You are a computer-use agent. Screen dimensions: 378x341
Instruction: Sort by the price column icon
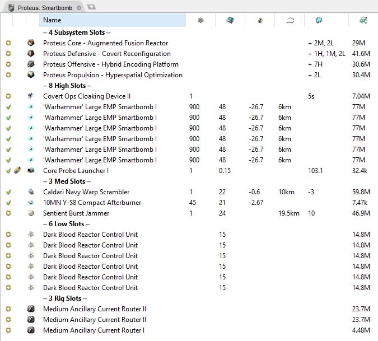[363, 20]
